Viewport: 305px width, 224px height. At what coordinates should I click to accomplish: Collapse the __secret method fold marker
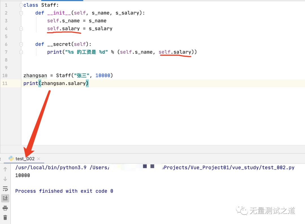pyautogui.click(x=21, y=44)
